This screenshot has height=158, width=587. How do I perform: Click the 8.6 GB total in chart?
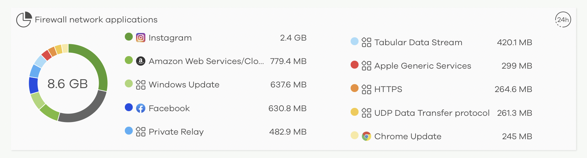(x=68, y=84)
